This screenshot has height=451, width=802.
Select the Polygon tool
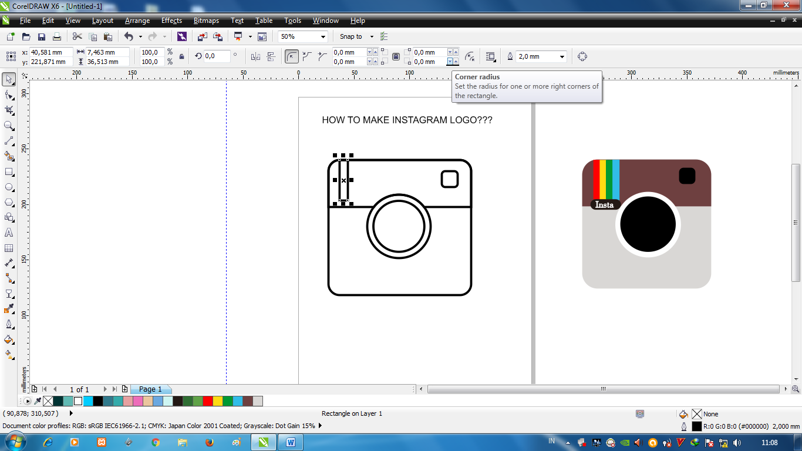pos(9,202)
